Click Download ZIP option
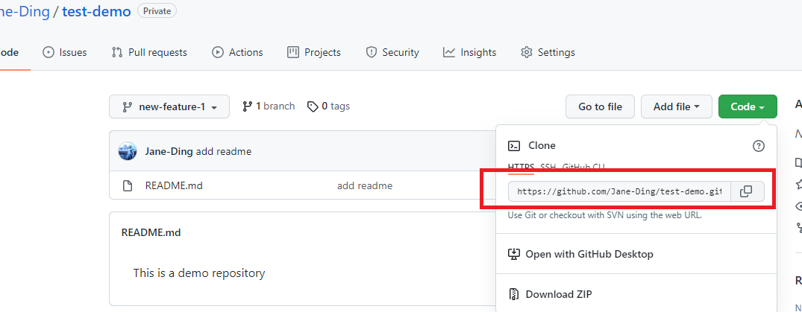 click(x=550, y=294)
